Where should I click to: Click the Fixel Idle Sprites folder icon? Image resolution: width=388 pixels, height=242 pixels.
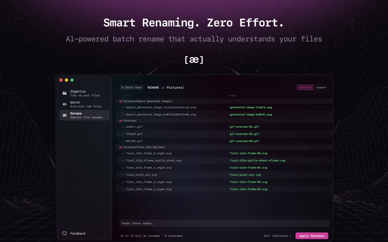(121, 147)
